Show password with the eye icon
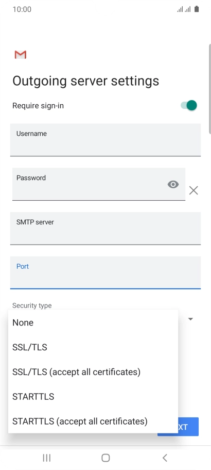 click(x=173, y=184)
